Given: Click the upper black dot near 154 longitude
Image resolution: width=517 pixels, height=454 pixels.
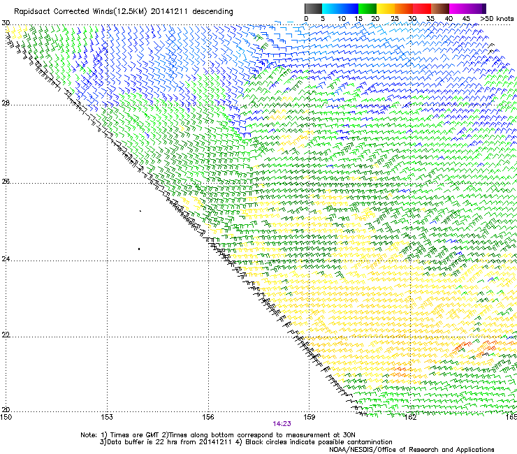Looking at the screenshot, I should point(140,211).
